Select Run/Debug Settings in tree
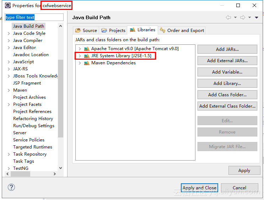Viewport: 264px width, 200px height. pos(34,126)
